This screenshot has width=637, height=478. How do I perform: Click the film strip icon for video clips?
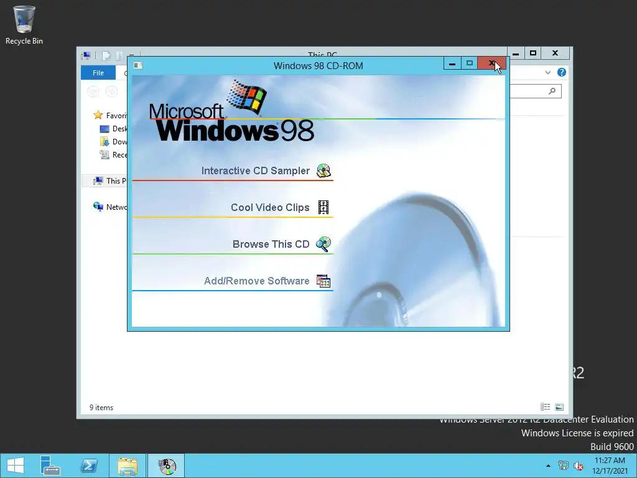pyautogui.click(x=323, y=207)
